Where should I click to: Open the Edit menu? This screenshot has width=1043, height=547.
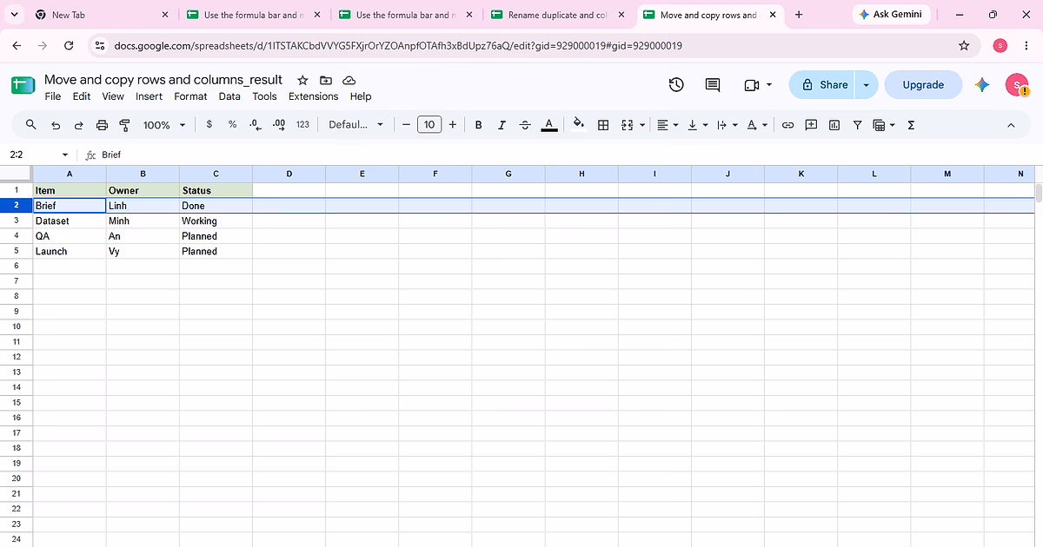(x=82, y=96)
